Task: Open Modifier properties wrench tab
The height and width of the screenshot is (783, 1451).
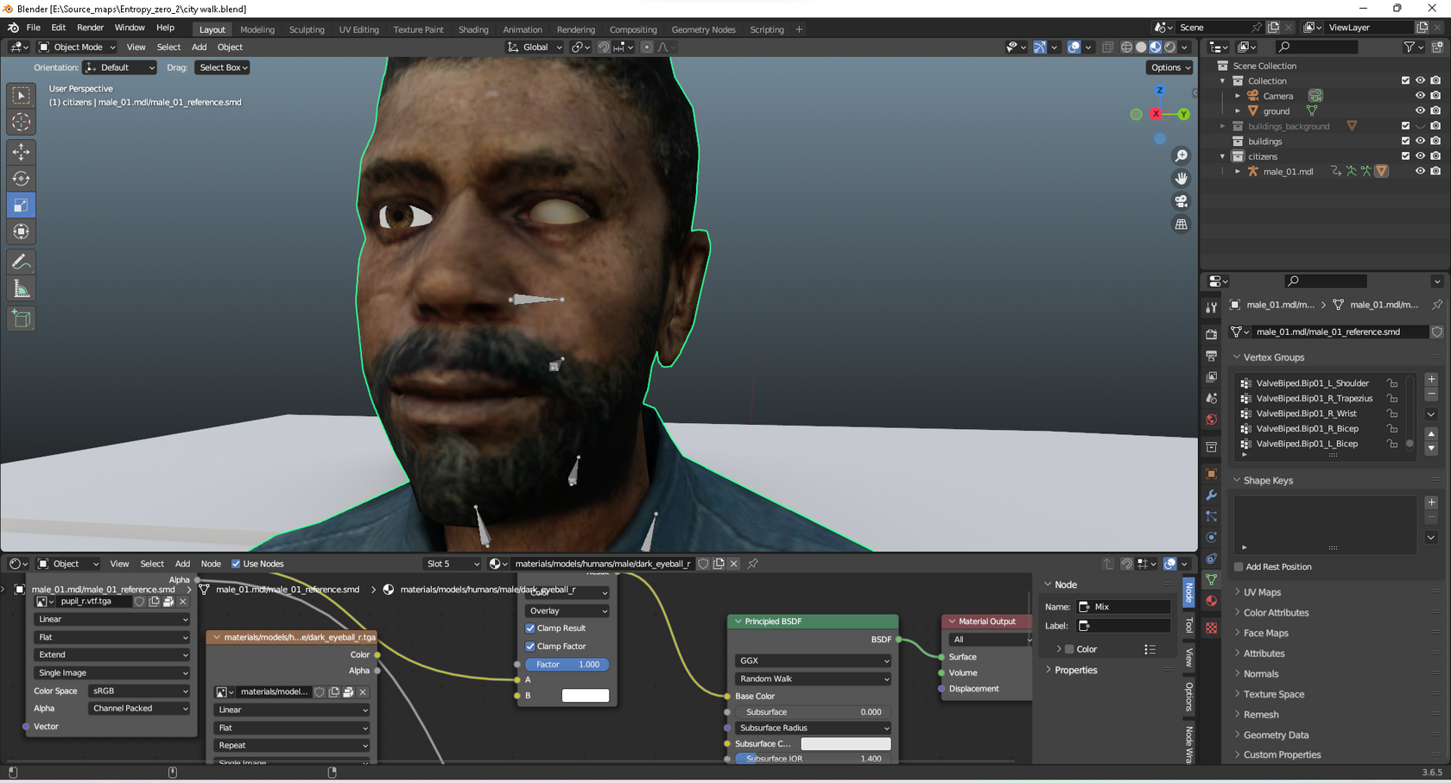Action: tap(1211, 495)
